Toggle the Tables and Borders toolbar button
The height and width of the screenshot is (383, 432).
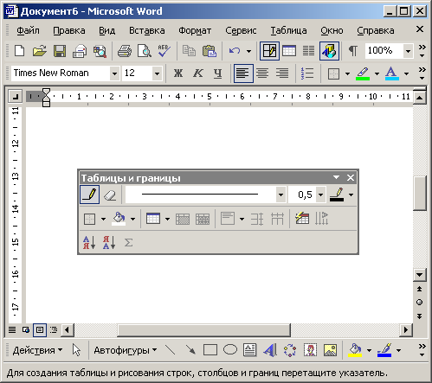(x=269, y=51)
